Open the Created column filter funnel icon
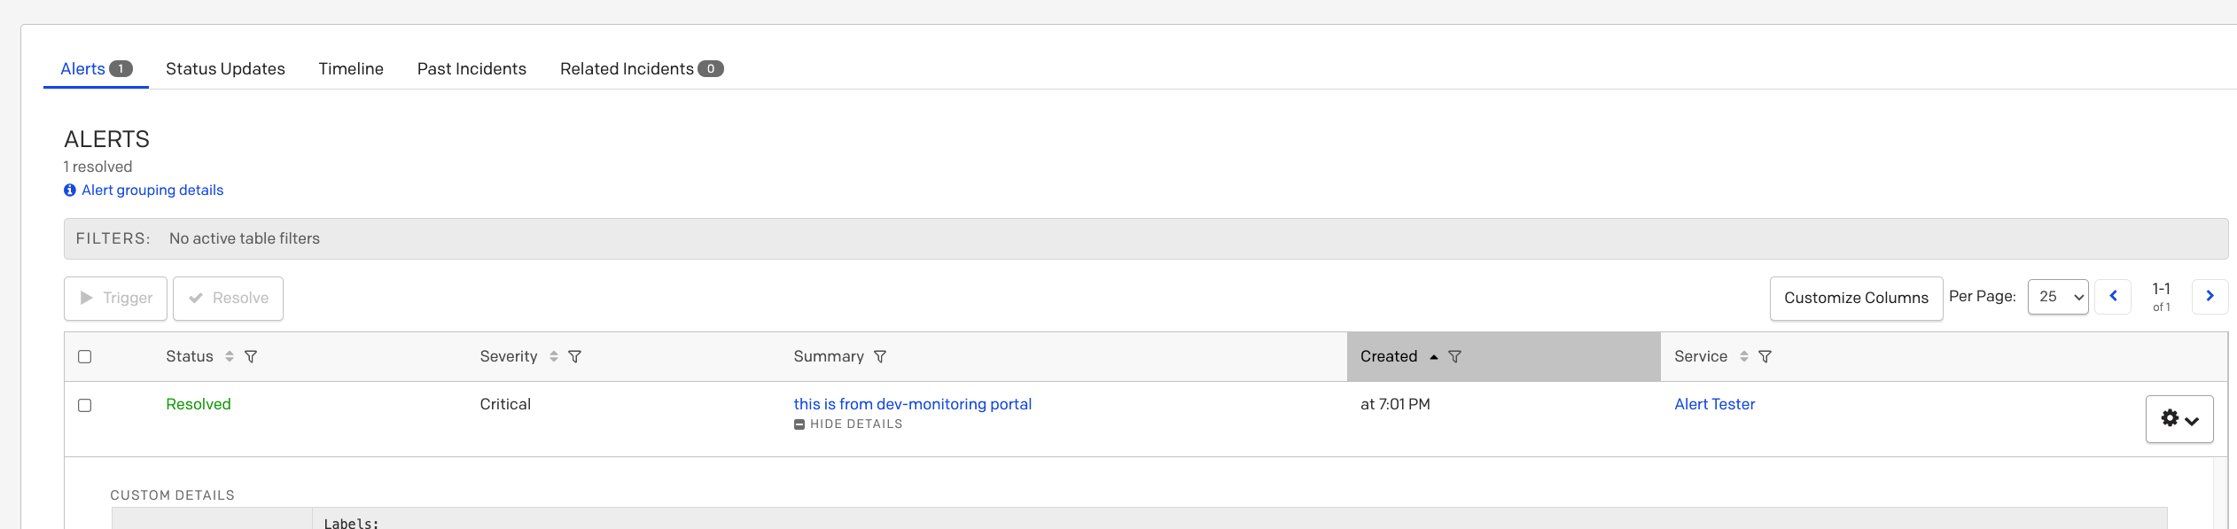Screen dimensions: 2237x529 (1455, 356)
